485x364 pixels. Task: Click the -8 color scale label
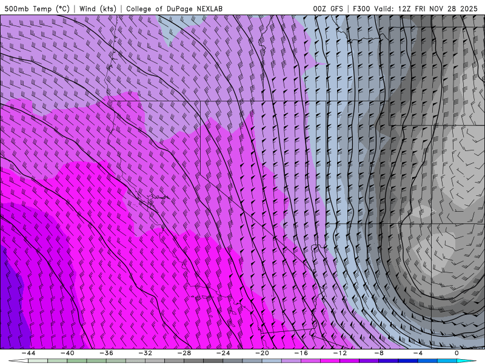point(379,353)
